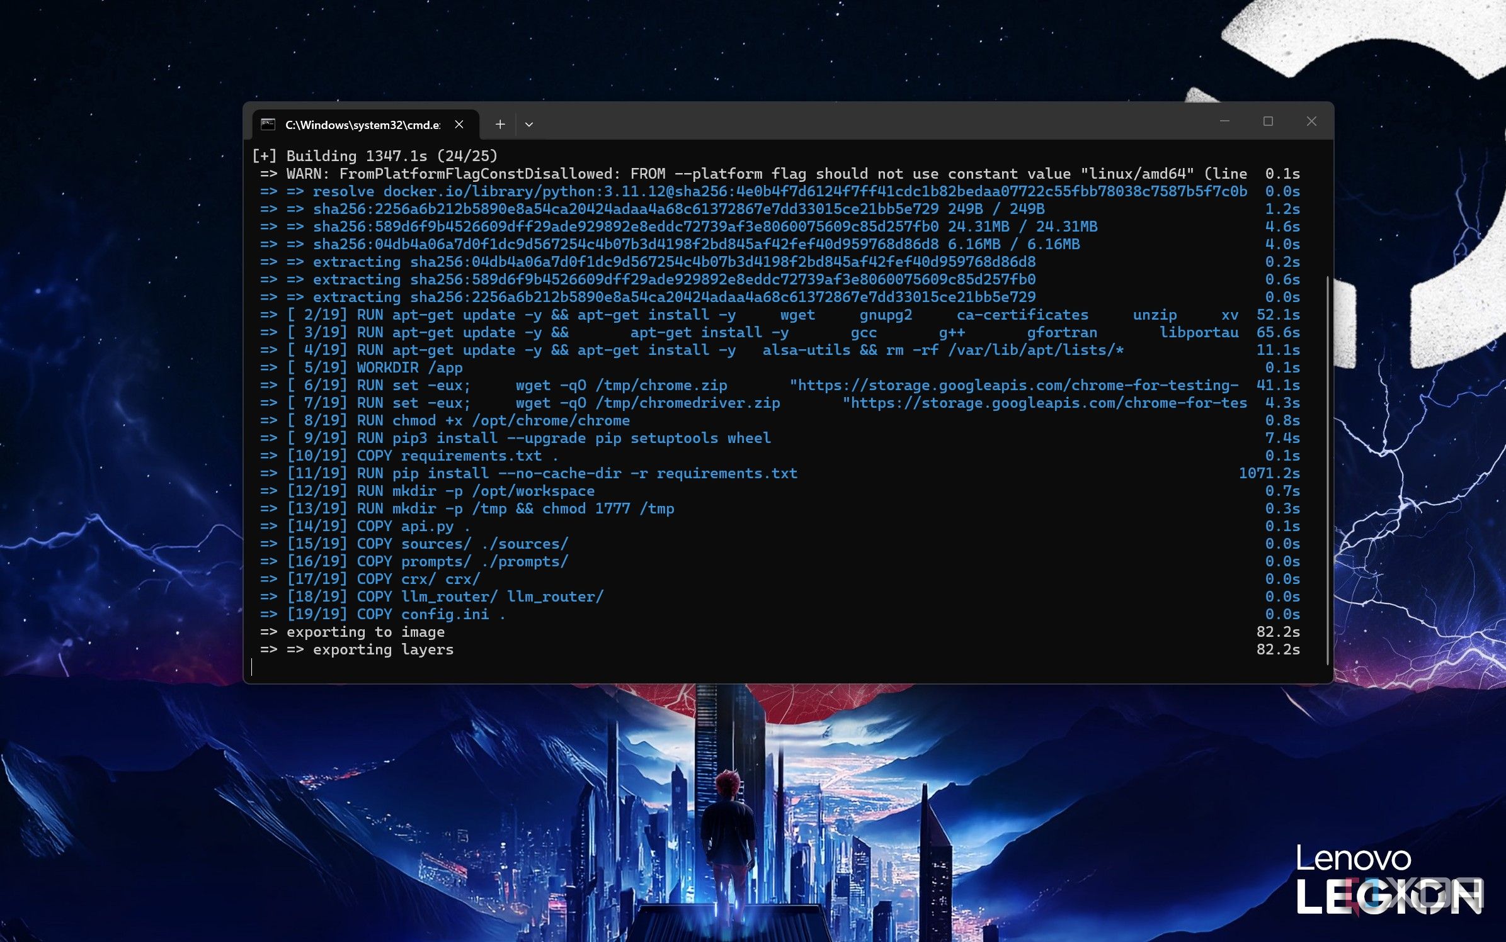Click the cmd icon in the terminal tab

268,125
